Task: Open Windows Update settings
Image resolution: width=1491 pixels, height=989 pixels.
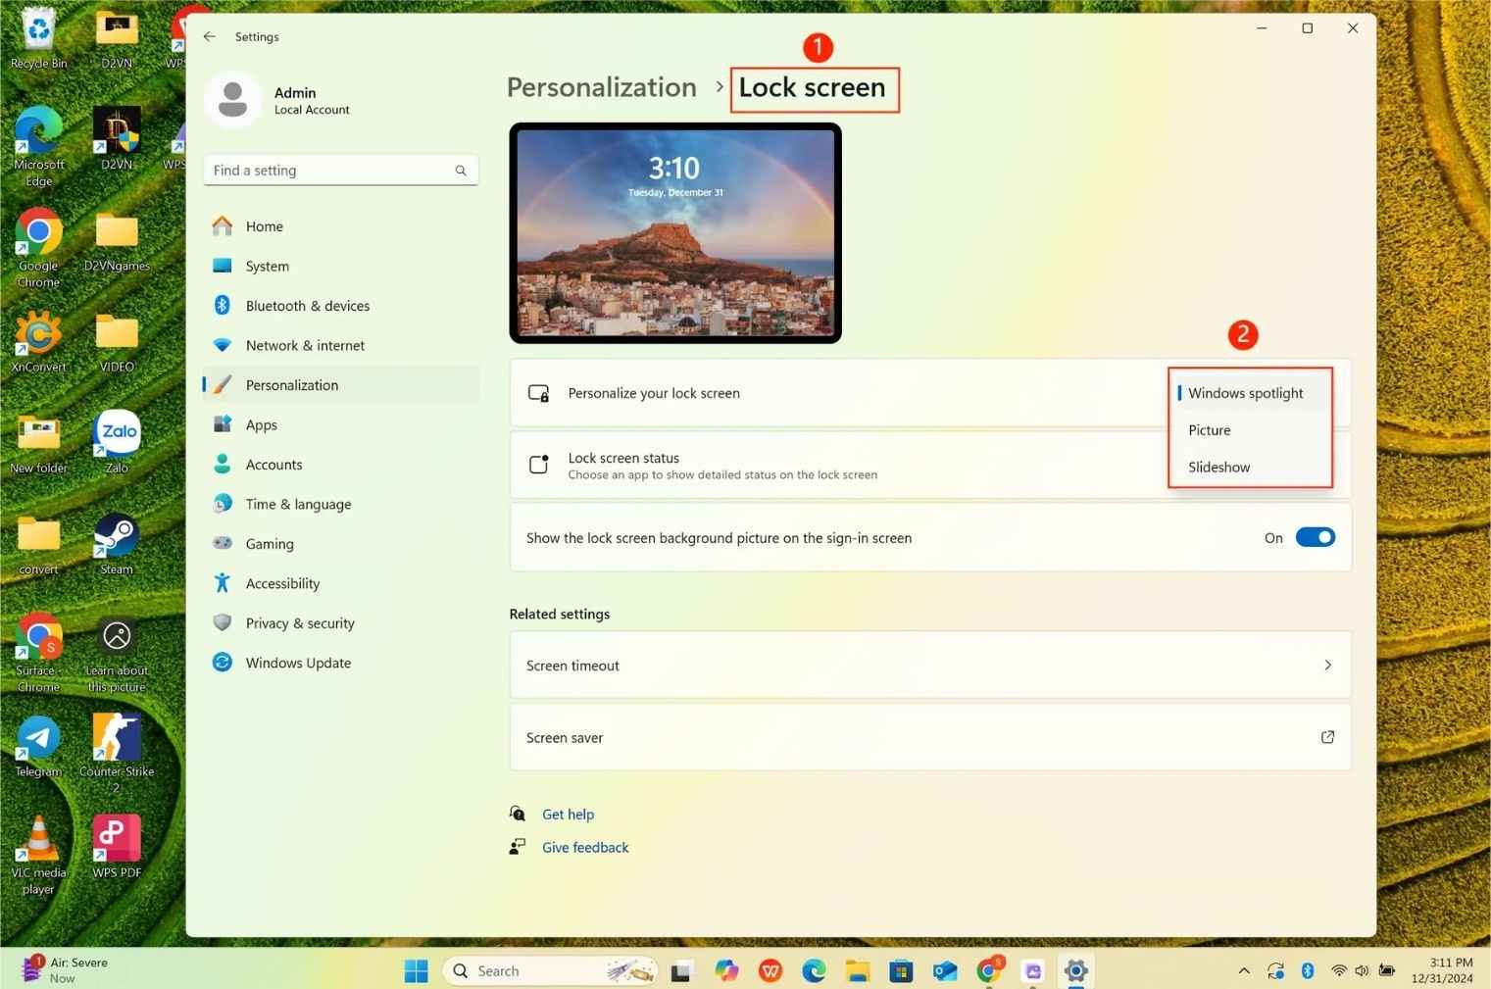Action: coord(297,662)
